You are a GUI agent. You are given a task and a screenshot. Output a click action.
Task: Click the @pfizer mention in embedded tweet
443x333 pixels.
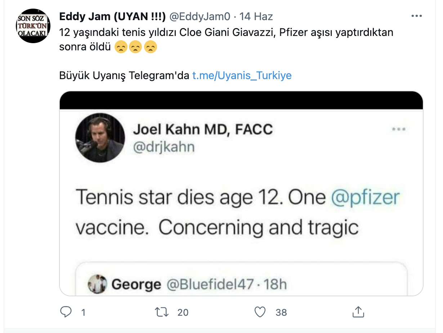click(x=365, y=197)
